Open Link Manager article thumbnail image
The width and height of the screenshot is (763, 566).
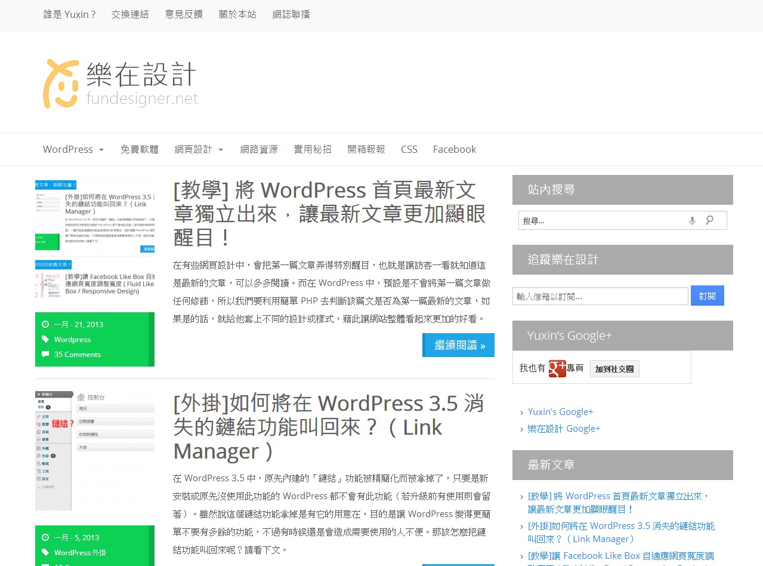95,451
